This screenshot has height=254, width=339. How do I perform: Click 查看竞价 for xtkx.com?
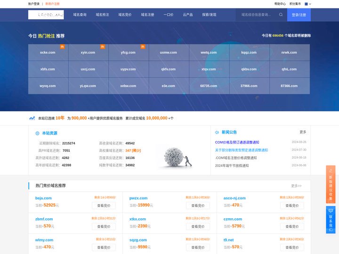pyautogui.click(x=198, y=227)
